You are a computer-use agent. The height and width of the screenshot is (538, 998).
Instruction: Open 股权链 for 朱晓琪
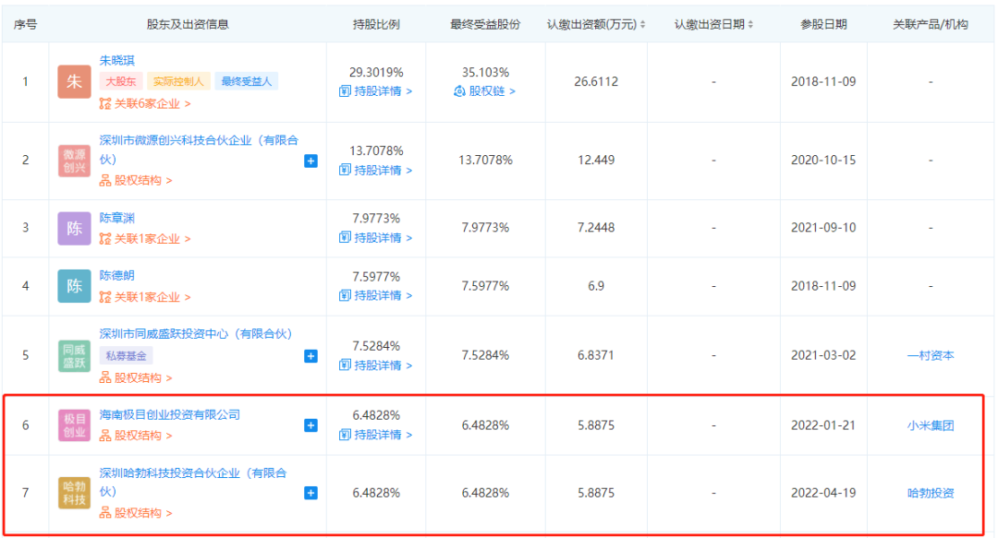coord(485,91)
